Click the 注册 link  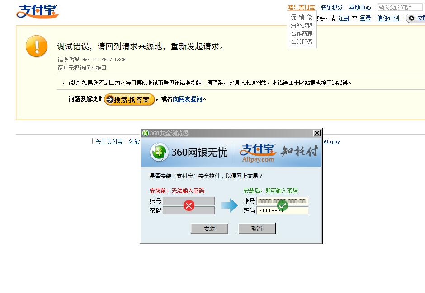[344, 19]
